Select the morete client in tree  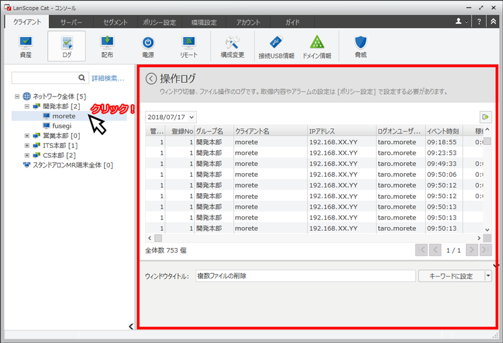(64, 116)
